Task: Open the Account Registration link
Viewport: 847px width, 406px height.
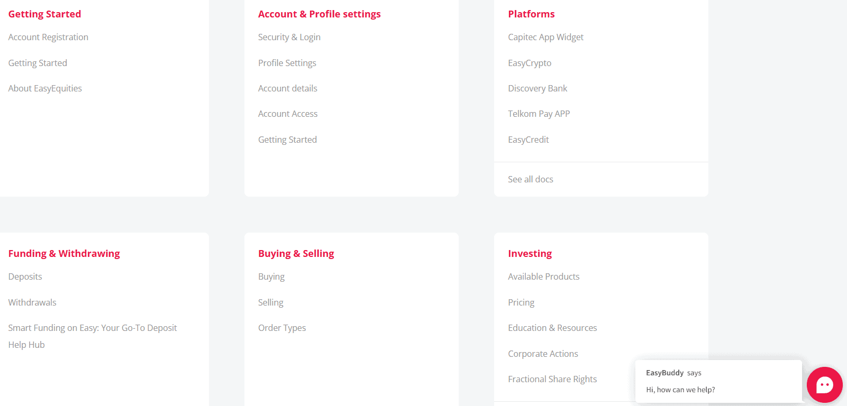Action: [x=48, y=37]
